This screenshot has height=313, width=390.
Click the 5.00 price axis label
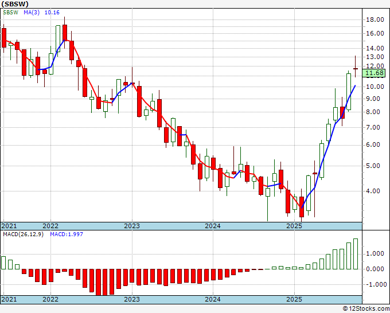coord(373,166)
